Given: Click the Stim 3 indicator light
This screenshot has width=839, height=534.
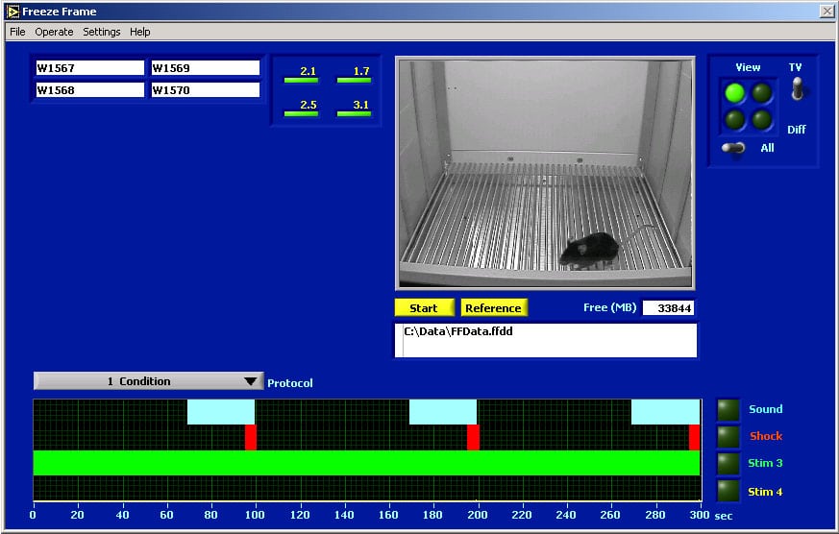Looking at the screenshot, I should 728,464.
